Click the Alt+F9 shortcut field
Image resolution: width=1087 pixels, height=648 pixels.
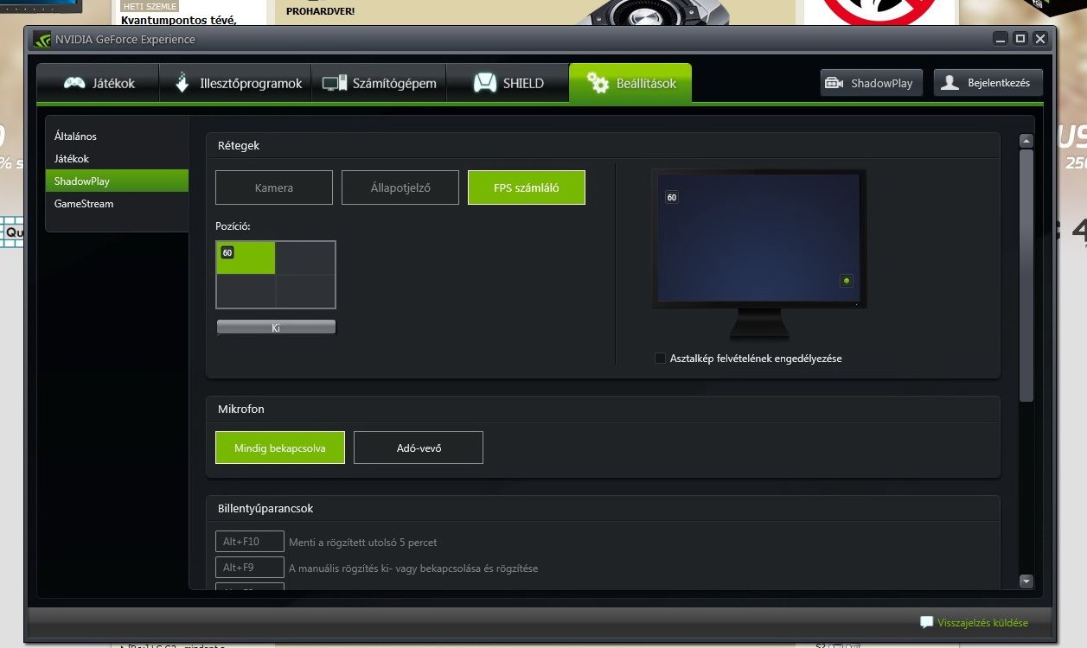pyautogui.click(x=250, y=568)
